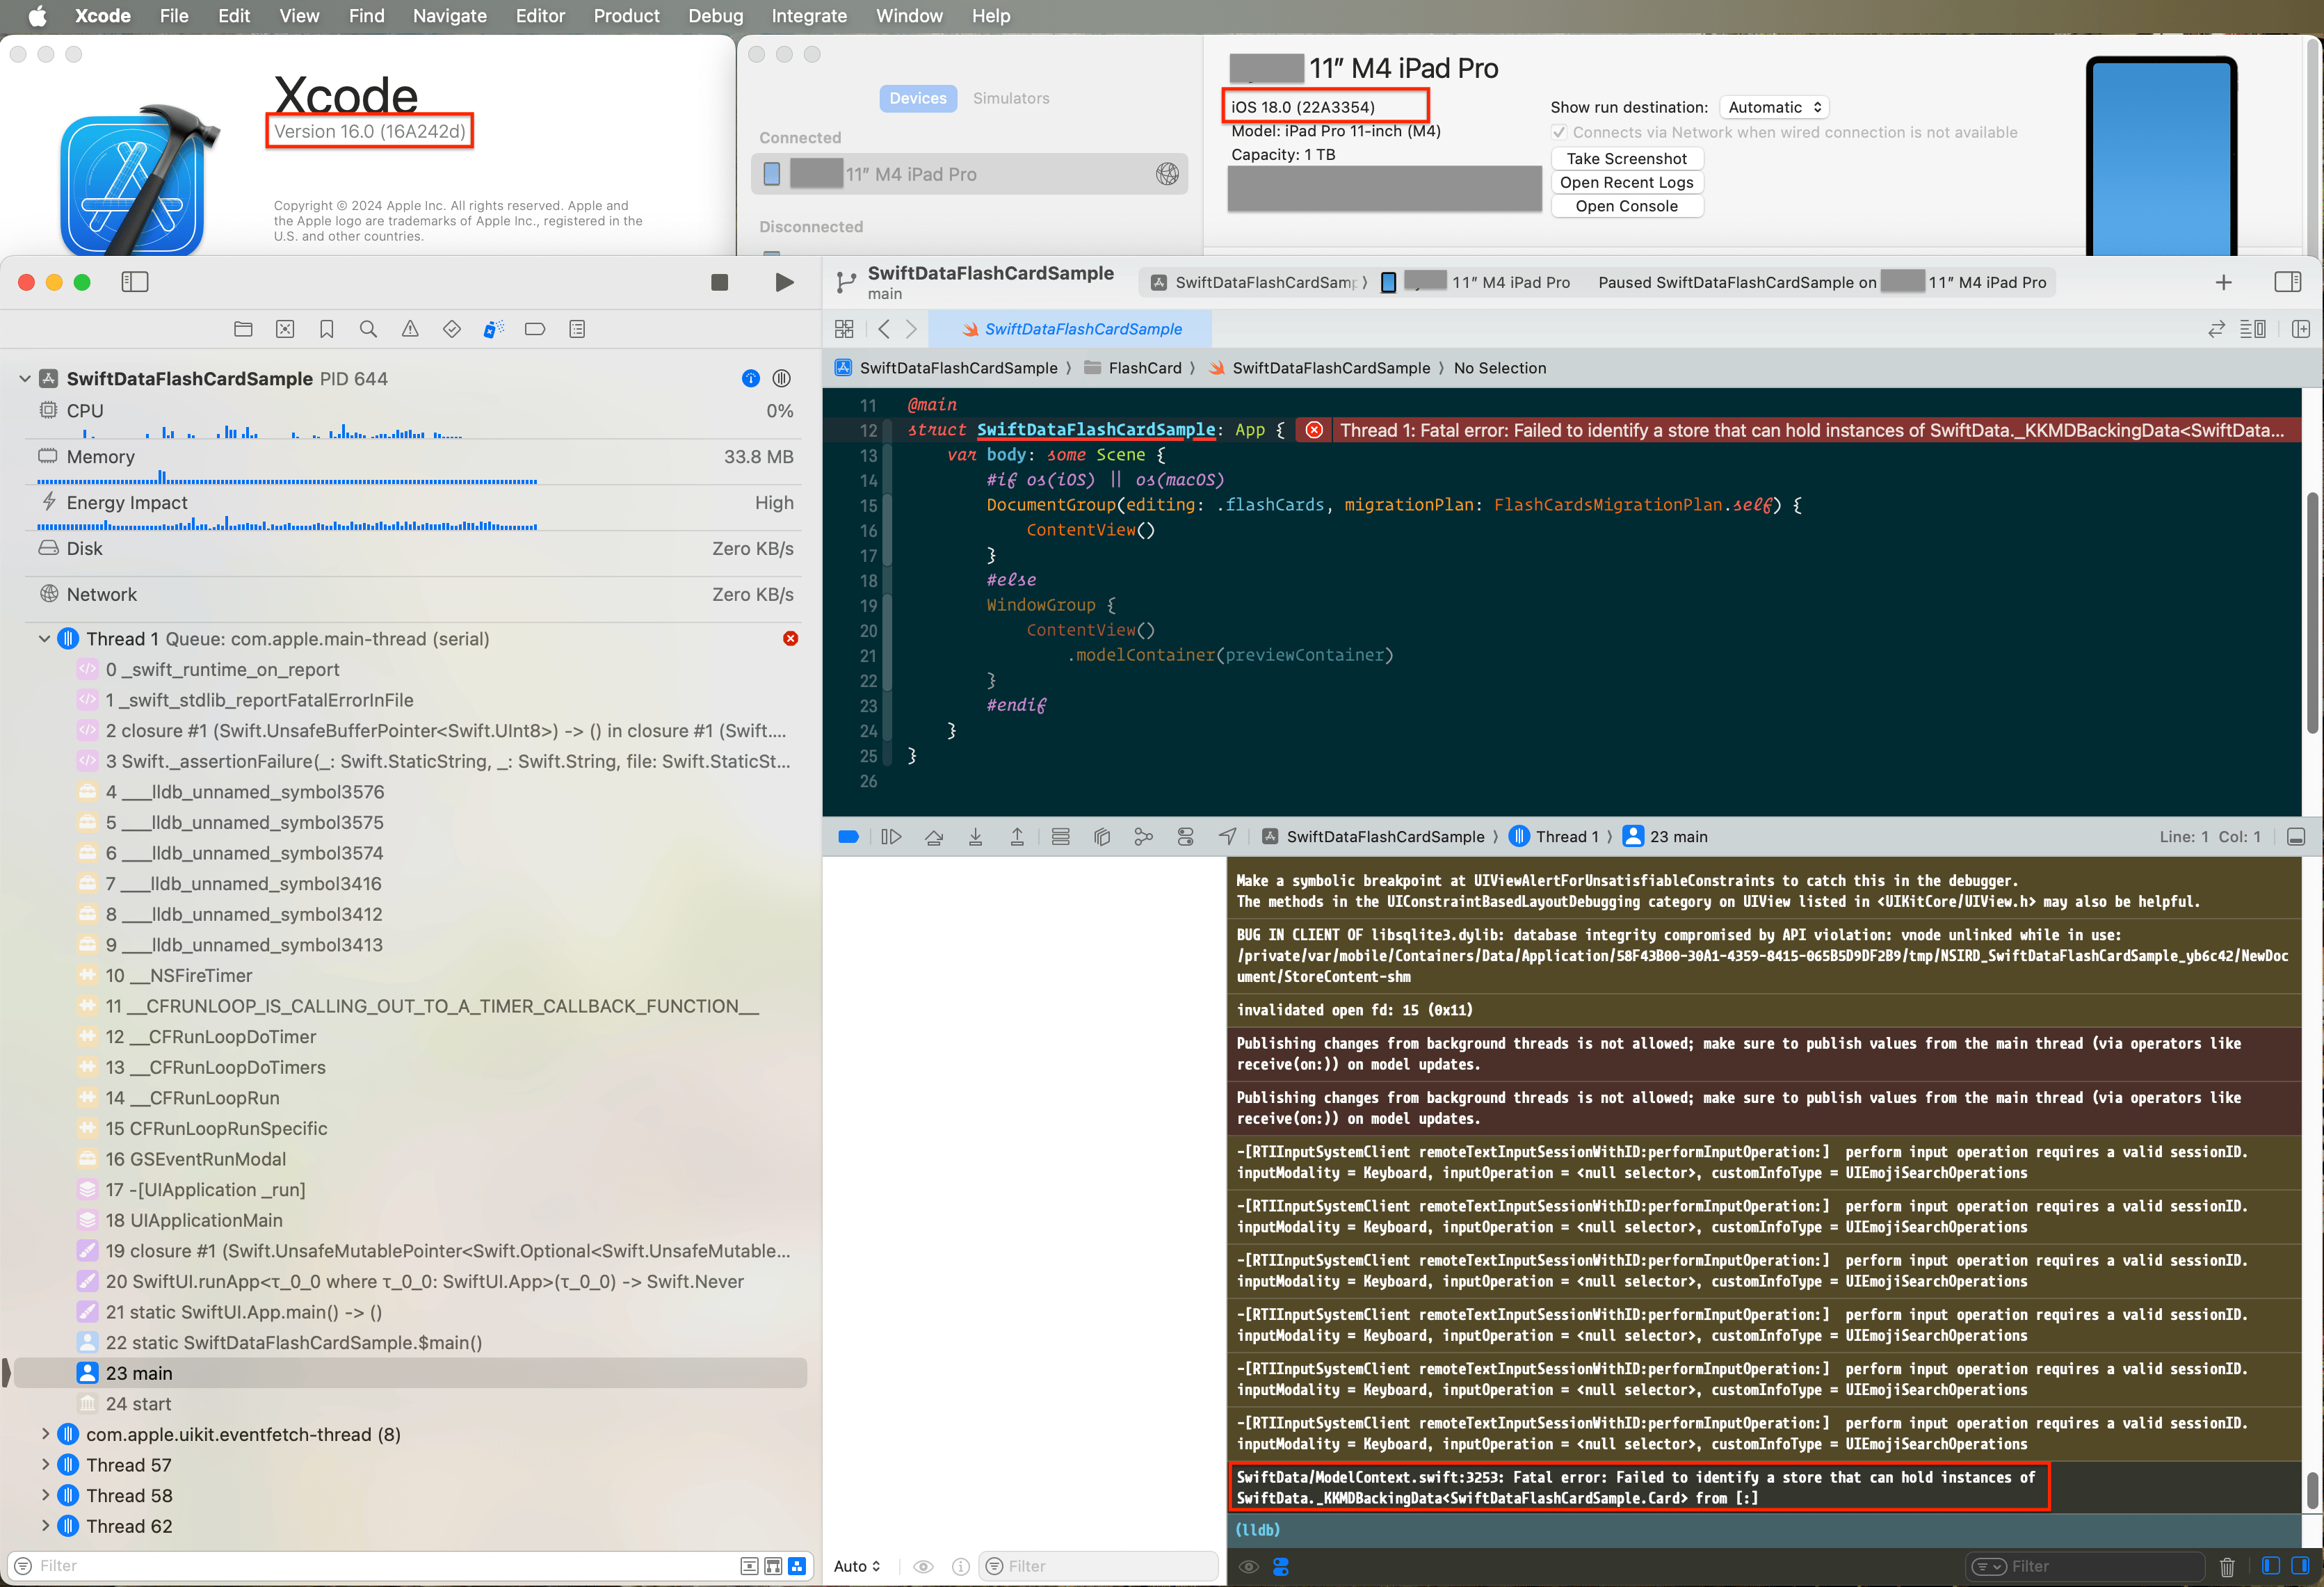Stop the running app
The height and width of the screenshot is (1587, 2324).
[719, 282]
